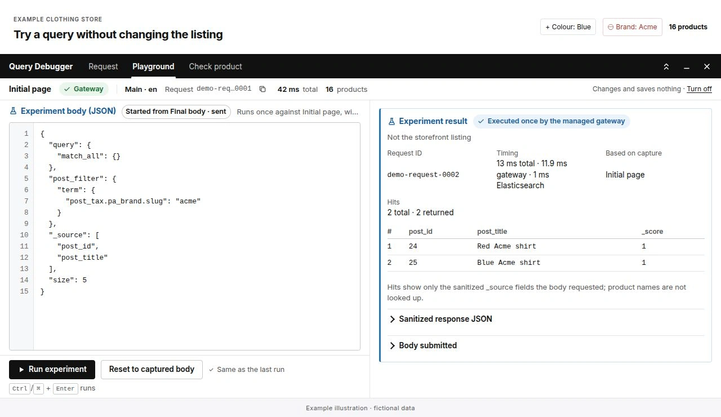Click the flask icon beside Experiment body

13,111
